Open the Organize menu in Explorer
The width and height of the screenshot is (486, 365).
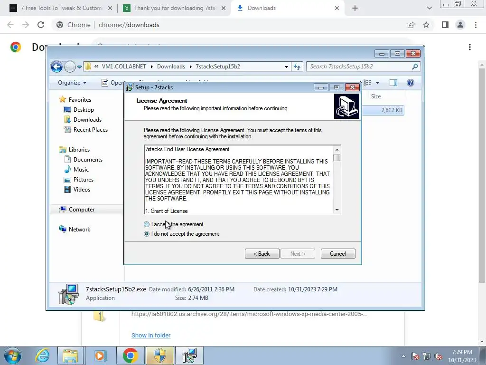[x=72, y=83]
